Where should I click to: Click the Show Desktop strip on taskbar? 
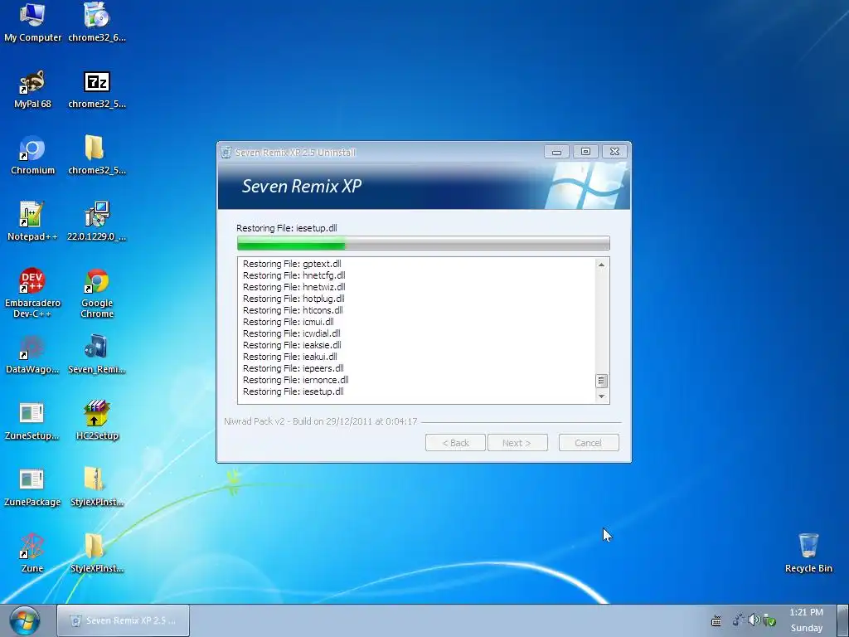point(843,620)
